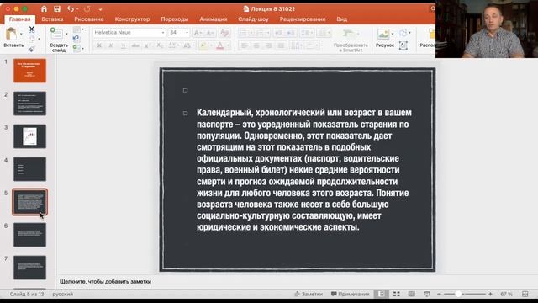Toggle superscript formatting
538x303 pixels.
(148, 45)
